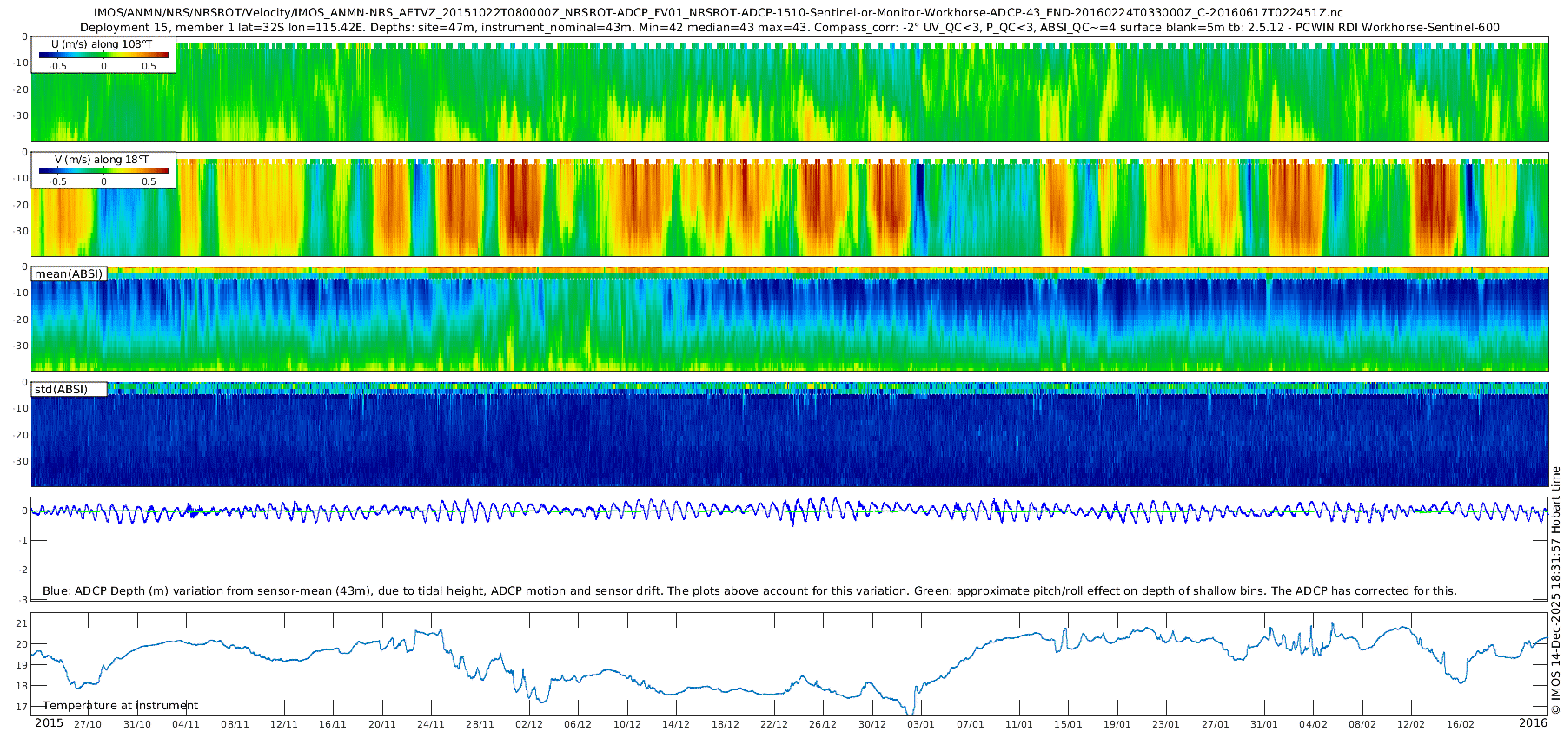Click the '-1' tick on depth variation axis
The image size is (1564, 738).
click(23, 541)
